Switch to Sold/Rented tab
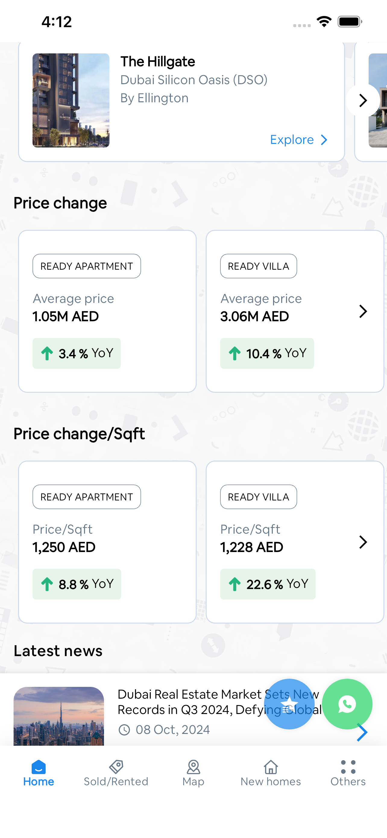This screenshot has height=838, width=387. 116,773
